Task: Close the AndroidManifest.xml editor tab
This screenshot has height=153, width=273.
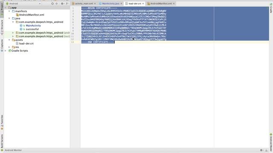Action: pyautogui.click(x=174, y=3)
